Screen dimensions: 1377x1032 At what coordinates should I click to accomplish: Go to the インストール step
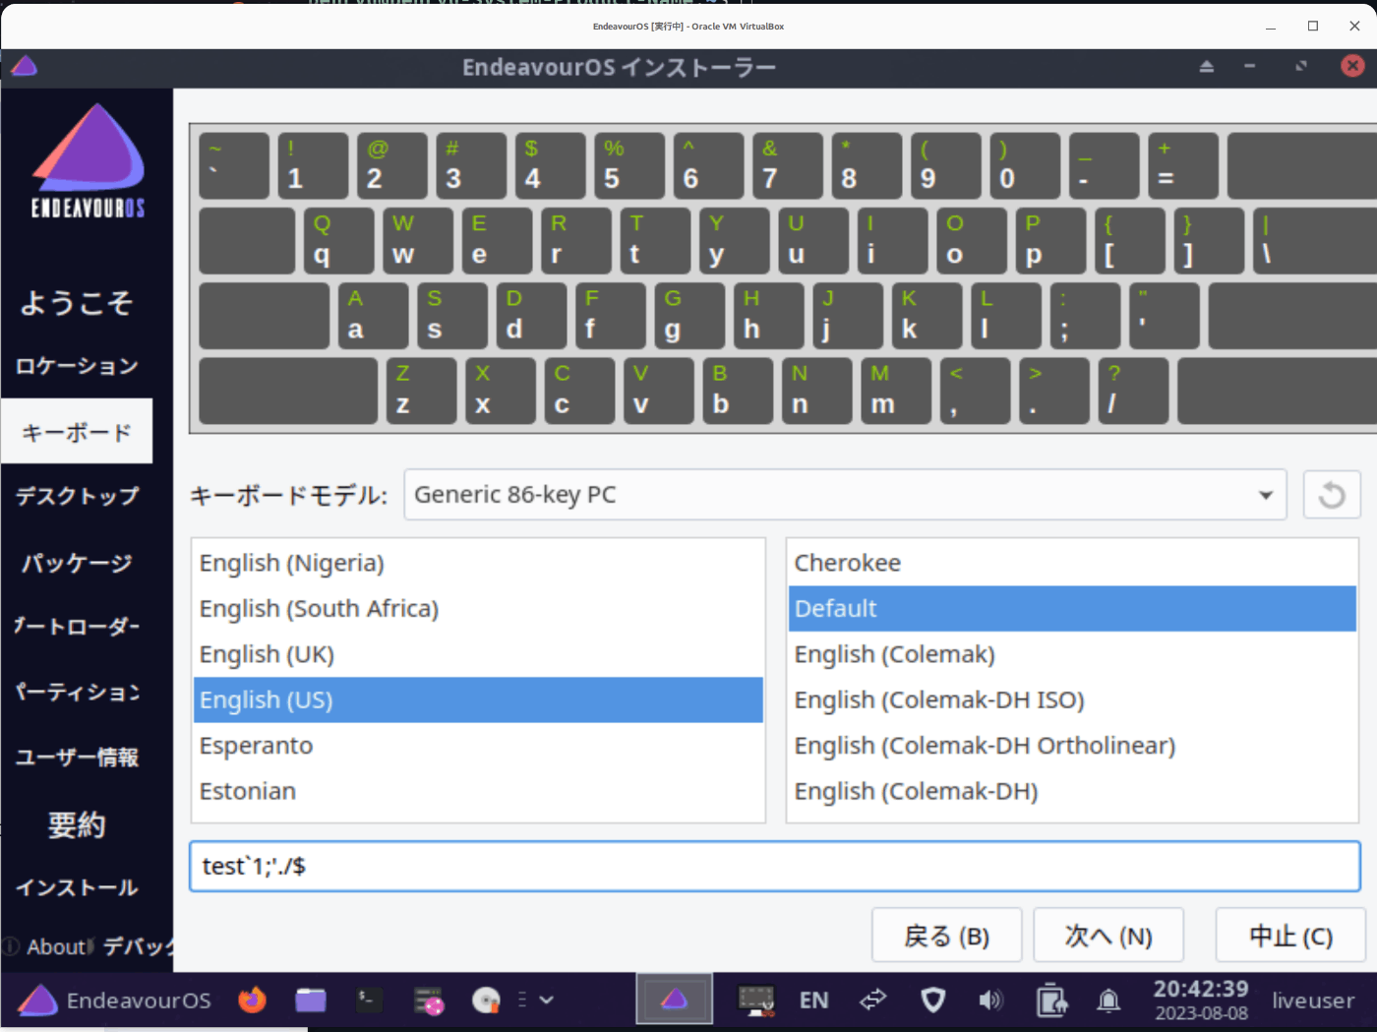click(x=77, y=887)
